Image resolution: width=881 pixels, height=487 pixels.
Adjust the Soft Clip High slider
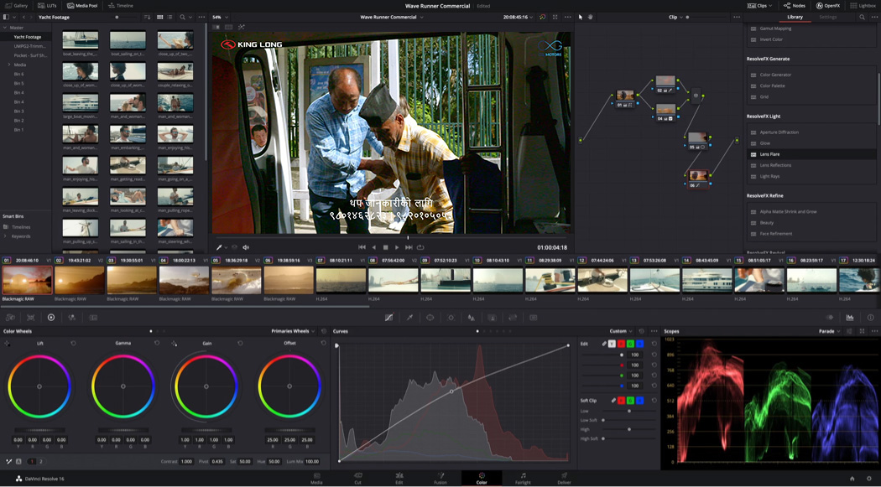pyautogui.click(x=629, y=429)
